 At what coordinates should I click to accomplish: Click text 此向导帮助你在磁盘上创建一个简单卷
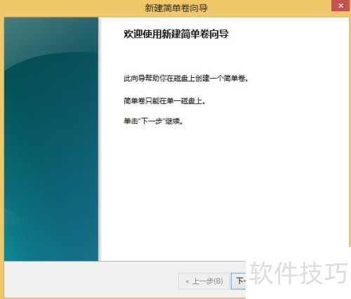(x=186, y=78)
